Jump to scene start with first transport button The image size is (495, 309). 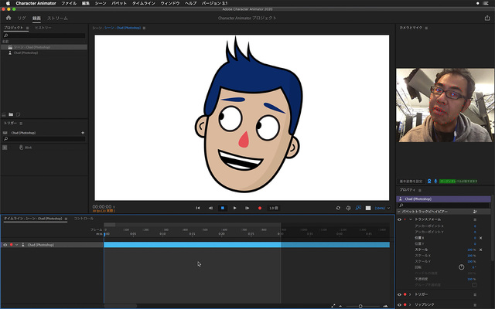coord(197,208)
